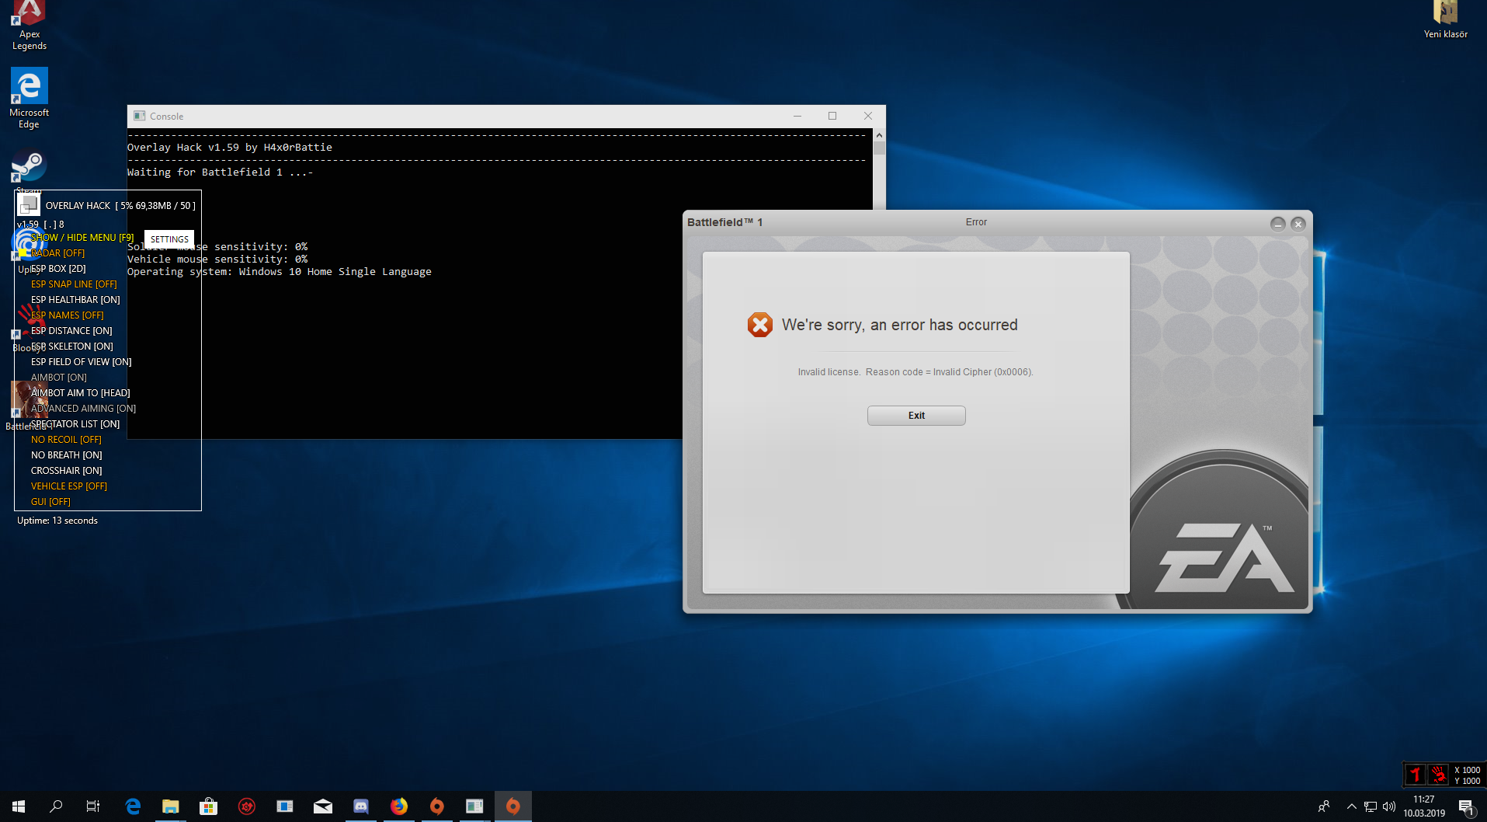Click the red hand widget icon
This screenshot has width=1487, height=822.
[x=1438, y=775]
